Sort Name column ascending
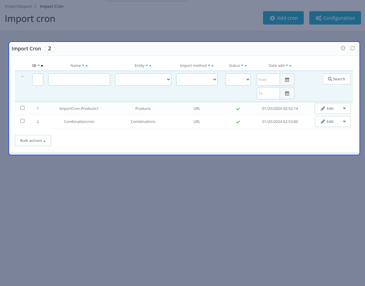The height and width of the screenshot is (286, 365). coord(87,66)
